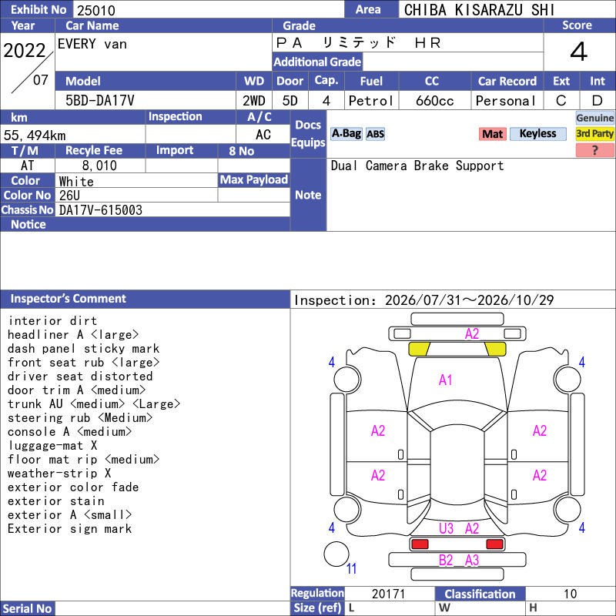616x616 pixels.
Task: Click the comment 'Exterior sign mark'
Action: (69, 529)
